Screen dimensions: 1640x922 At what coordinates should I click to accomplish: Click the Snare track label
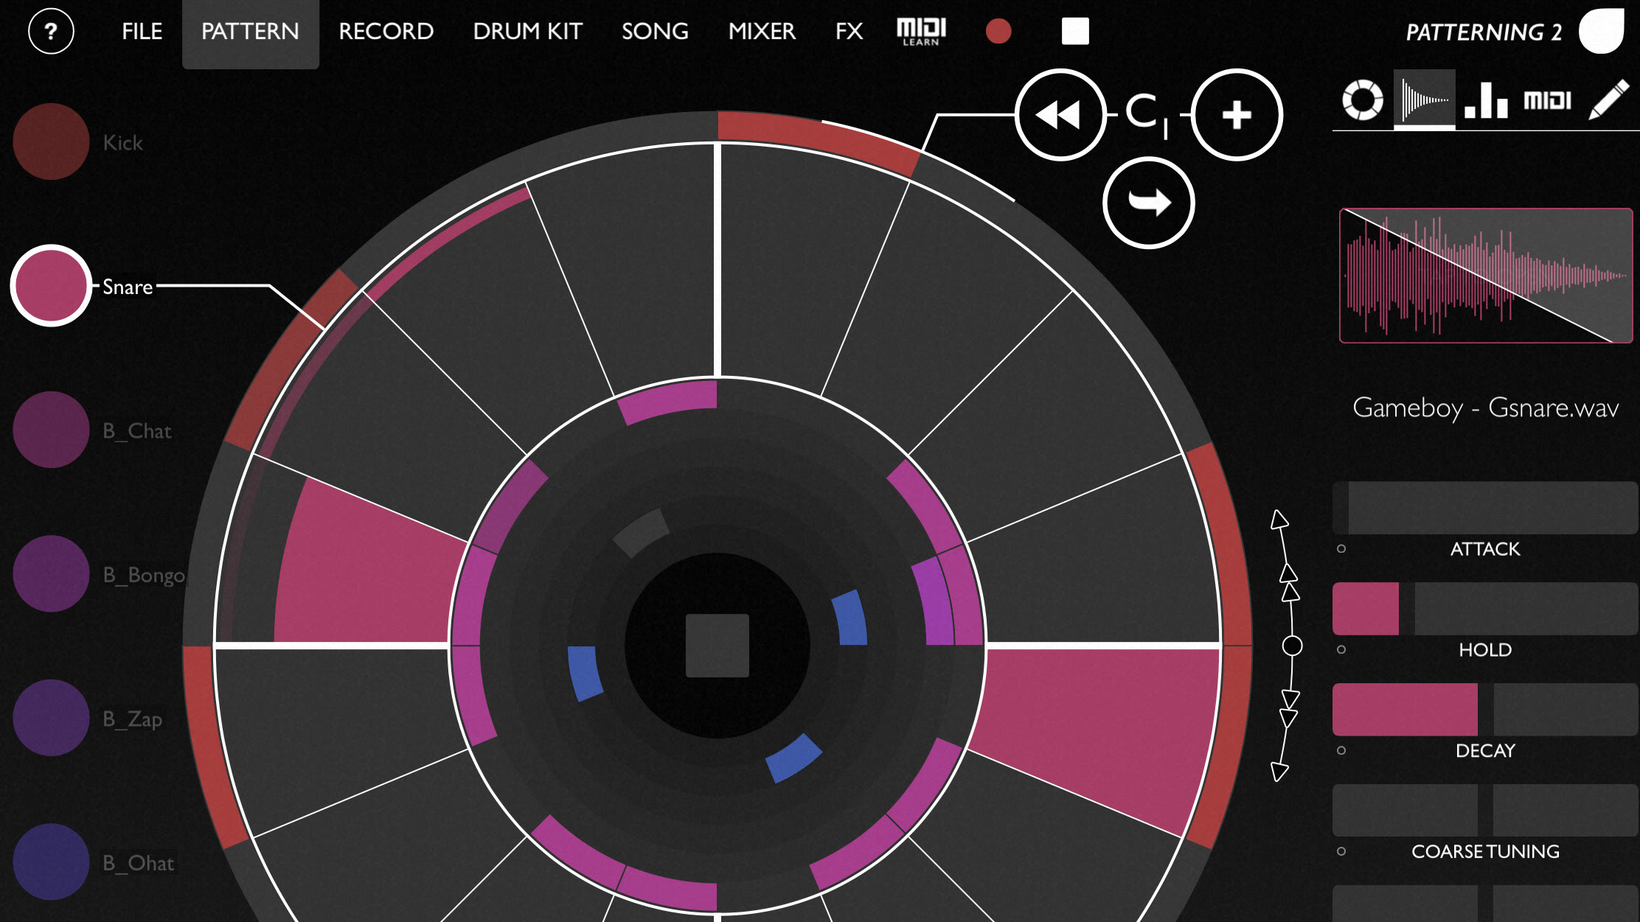(x=128, y=287)
